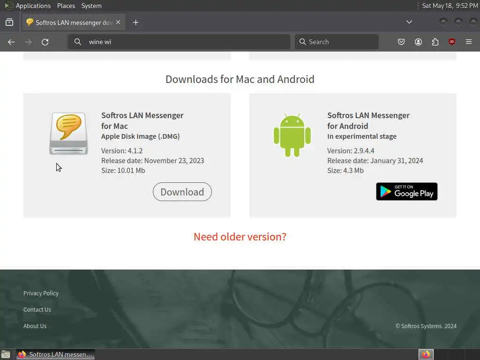Expand the list all tabs chevron
Viewport: 480px width, 360px height.
(409, 22)
